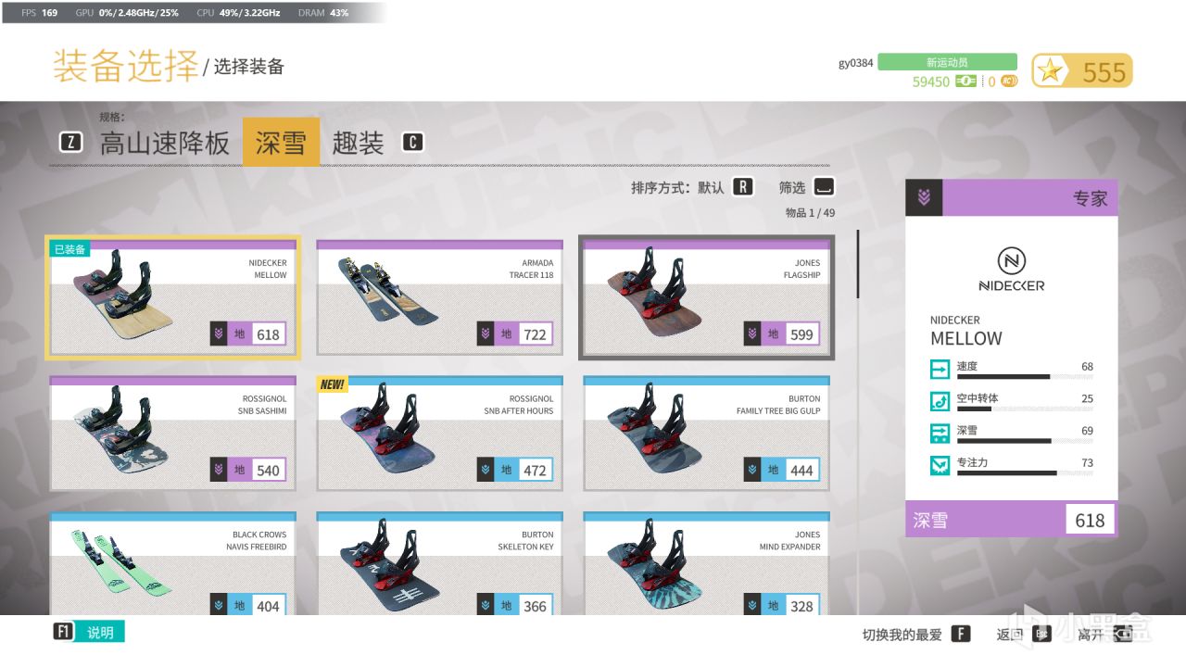Click the C key icon after the category tabs
Image resolution: width=1186 pixels, height=667 pixels.
412,142
